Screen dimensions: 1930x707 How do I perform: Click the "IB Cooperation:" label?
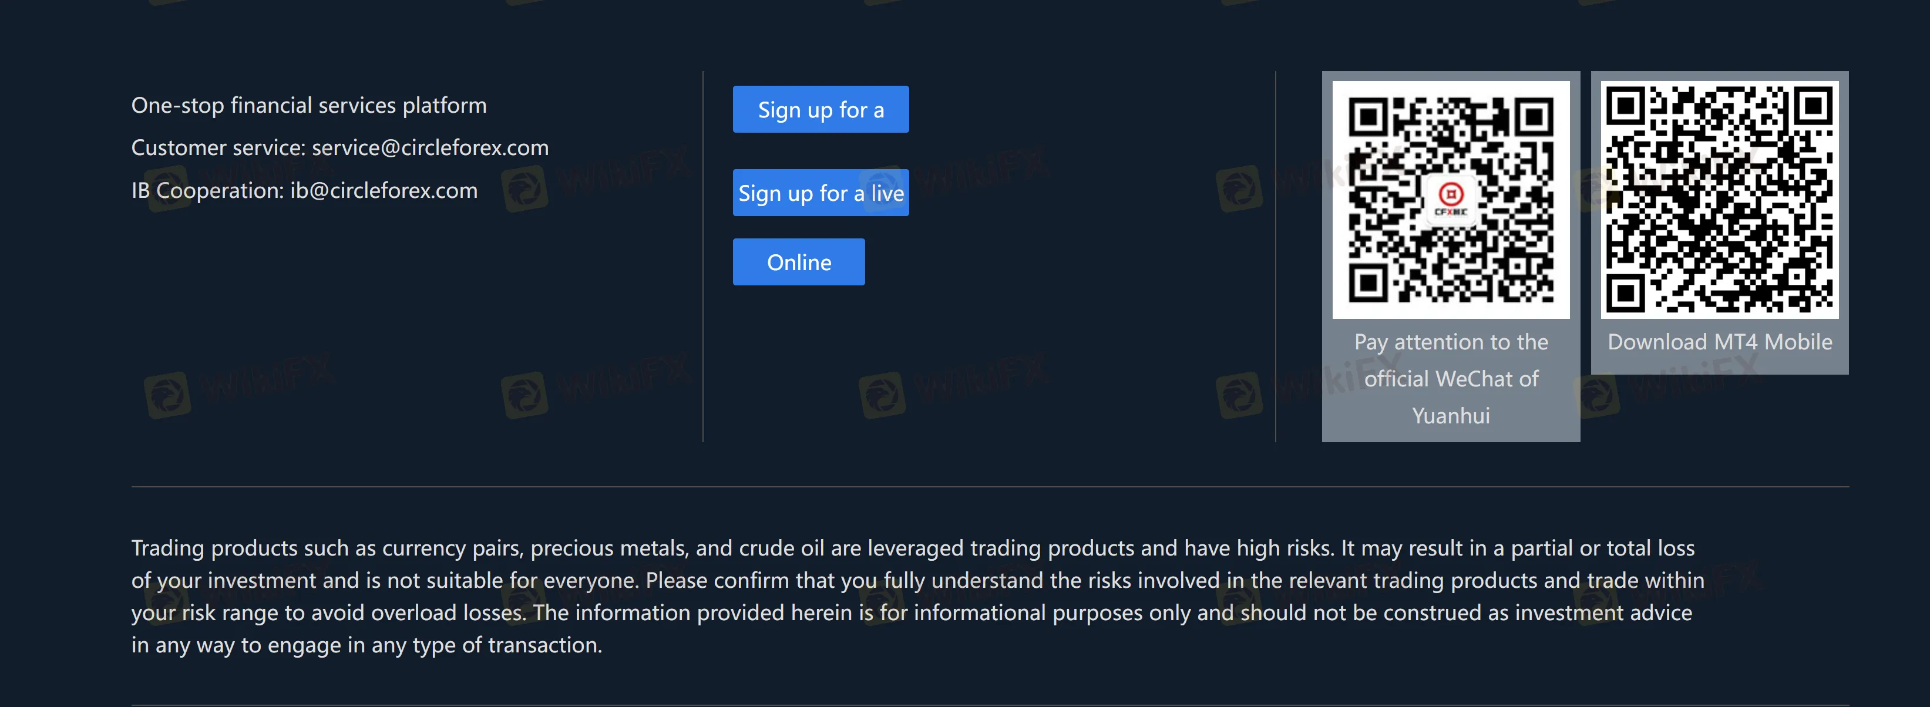(207, 190)
